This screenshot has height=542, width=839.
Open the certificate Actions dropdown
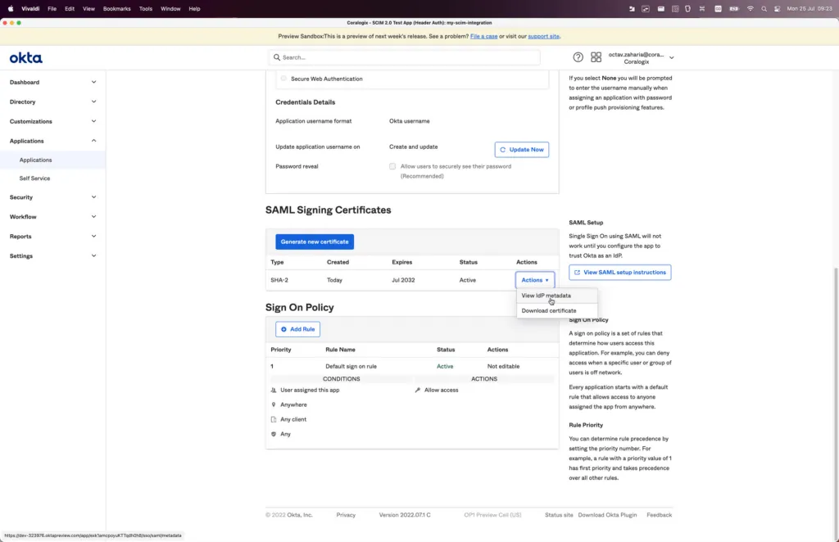pos(534,280)
